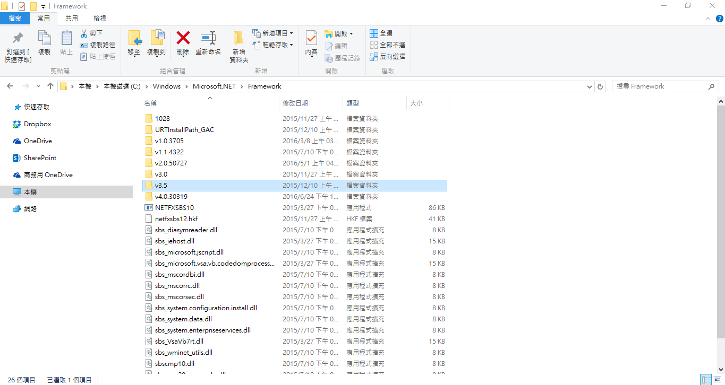Screen dimensions: 725x385
Task: Select OneDrive for Business (商務用 OneDrive)
Action: (x=48, y=175)
